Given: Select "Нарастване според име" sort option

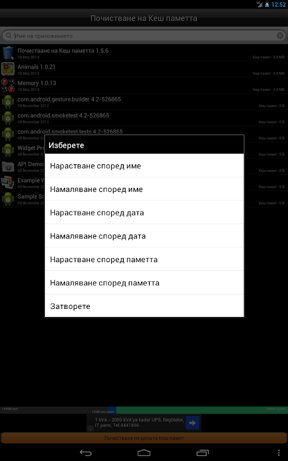Looking at the screenshot, I should coord(145,166).
